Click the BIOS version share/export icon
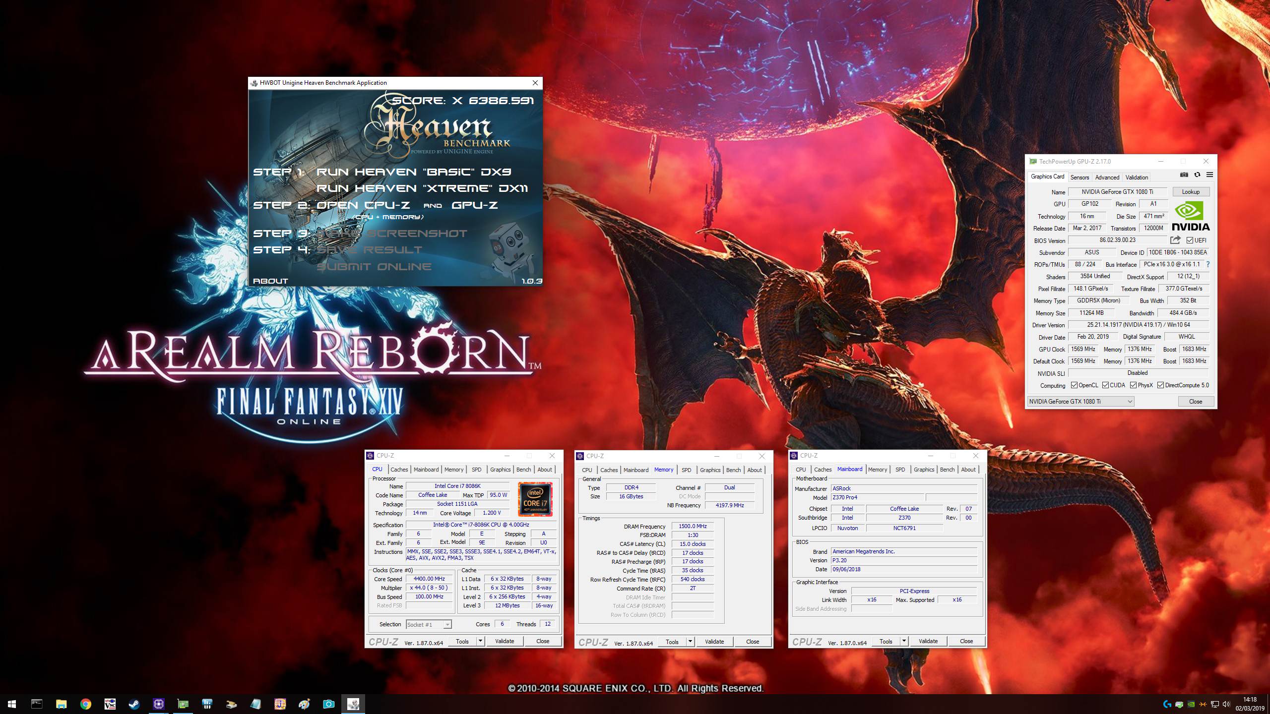This screenshot has height=714, width=1270. pyautogui.click(x=1175, y=240)
